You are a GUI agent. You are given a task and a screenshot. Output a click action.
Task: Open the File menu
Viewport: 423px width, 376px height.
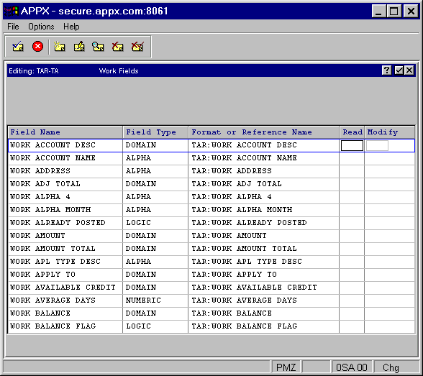pyautogui.click(x=13, y=27)
